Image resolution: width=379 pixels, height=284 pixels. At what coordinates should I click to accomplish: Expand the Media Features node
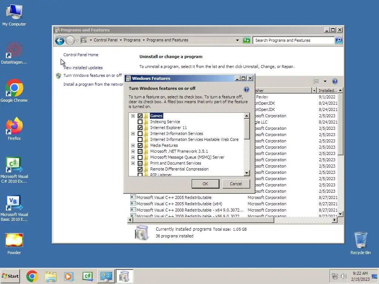click(133, 145)
